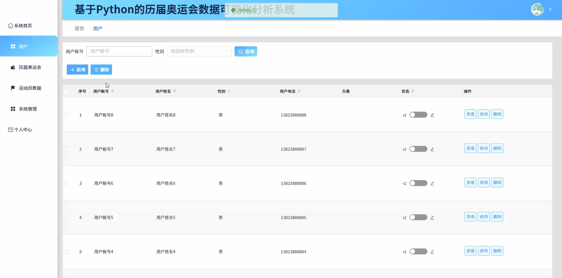Toggle status switch for 用户账号4
The image size is (562, 278).
pos(418,252)
